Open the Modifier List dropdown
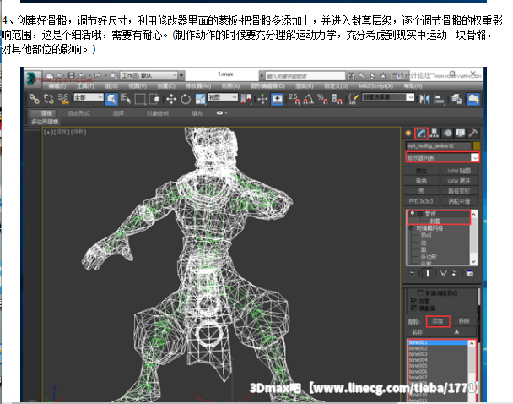513x404 pixels. [x=443, y=157]
